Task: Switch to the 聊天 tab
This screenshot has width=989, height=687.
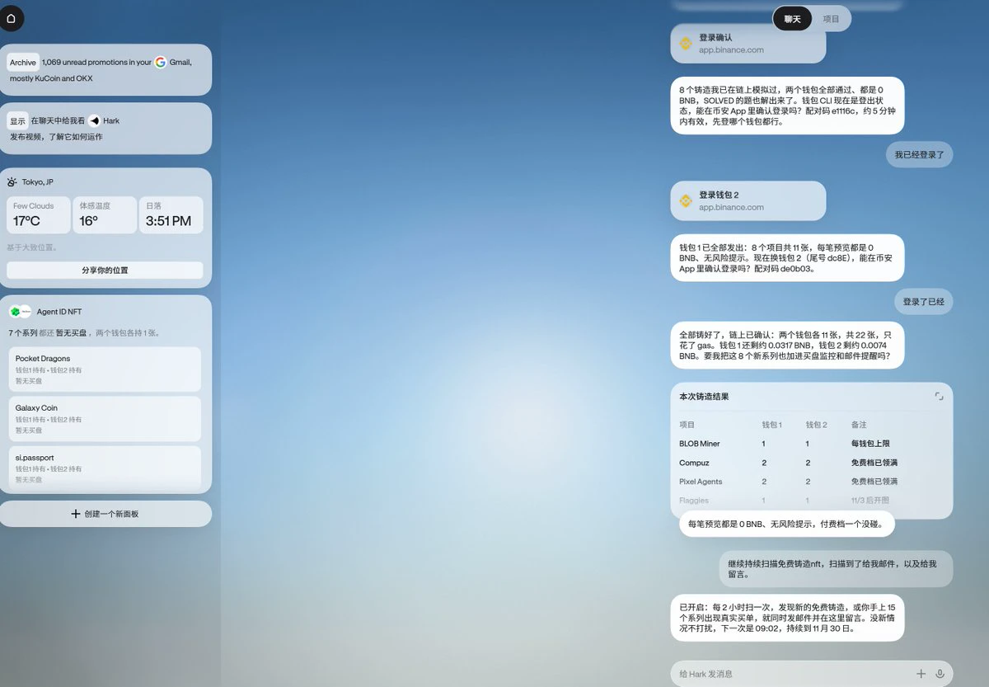Action: (792, 19)
